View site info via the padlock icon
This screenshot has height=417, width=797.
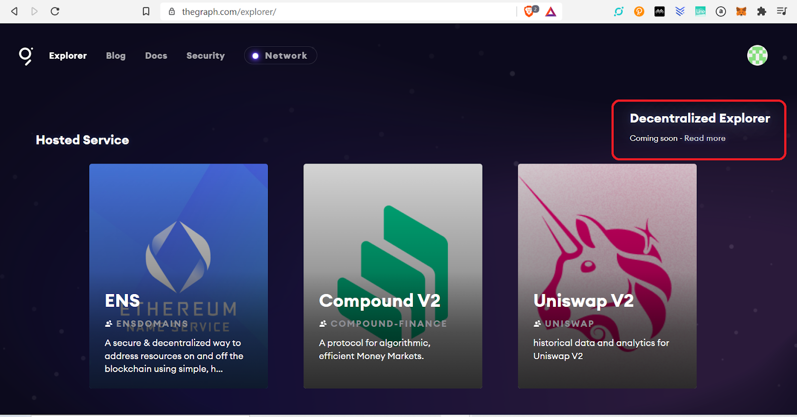[x=172, y=11]
